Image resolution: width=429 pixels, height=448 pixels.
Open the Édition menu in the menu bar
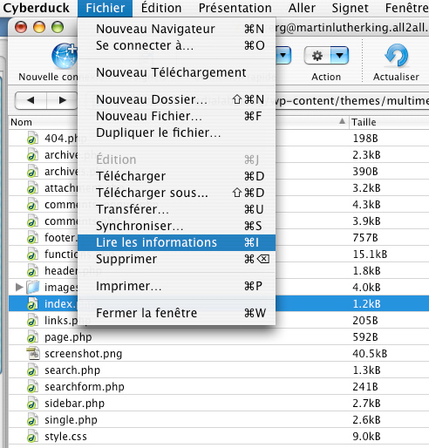point(161,8)
